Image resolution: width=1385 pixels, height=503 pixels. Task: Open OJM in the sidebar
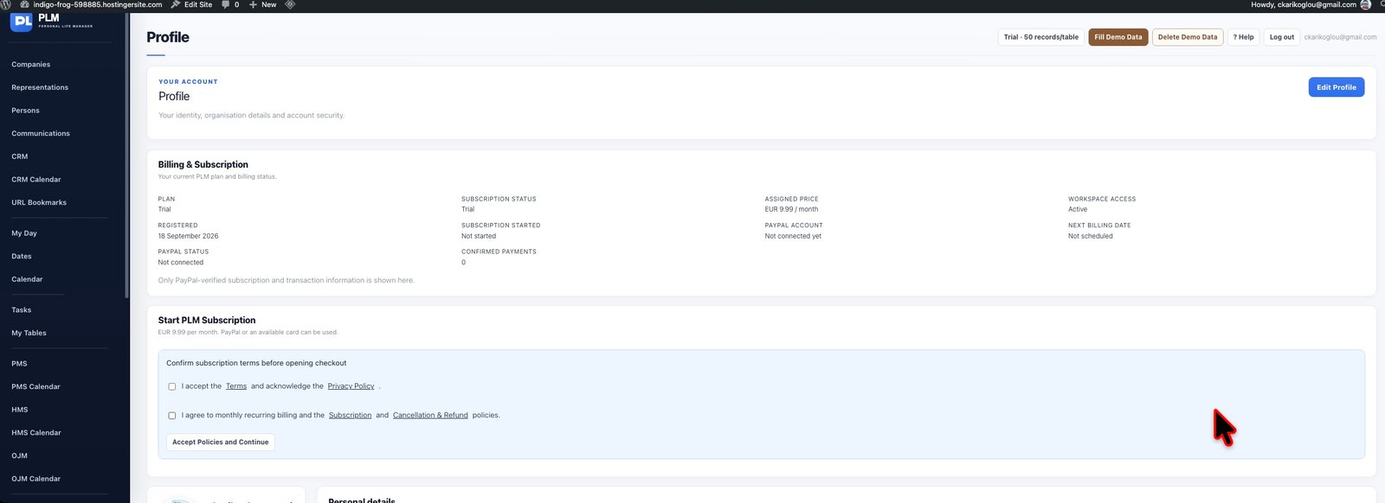pyautogui.click(x=20, y=455)
